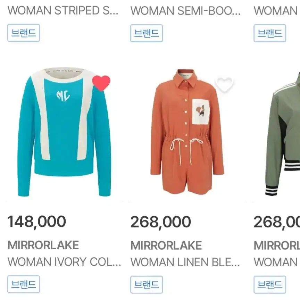The height and width of the screenshot is (300, 300).
Task: Click the 브랜드 tag under WOMAN IVORY COL...
Action: tap(24, 284)
